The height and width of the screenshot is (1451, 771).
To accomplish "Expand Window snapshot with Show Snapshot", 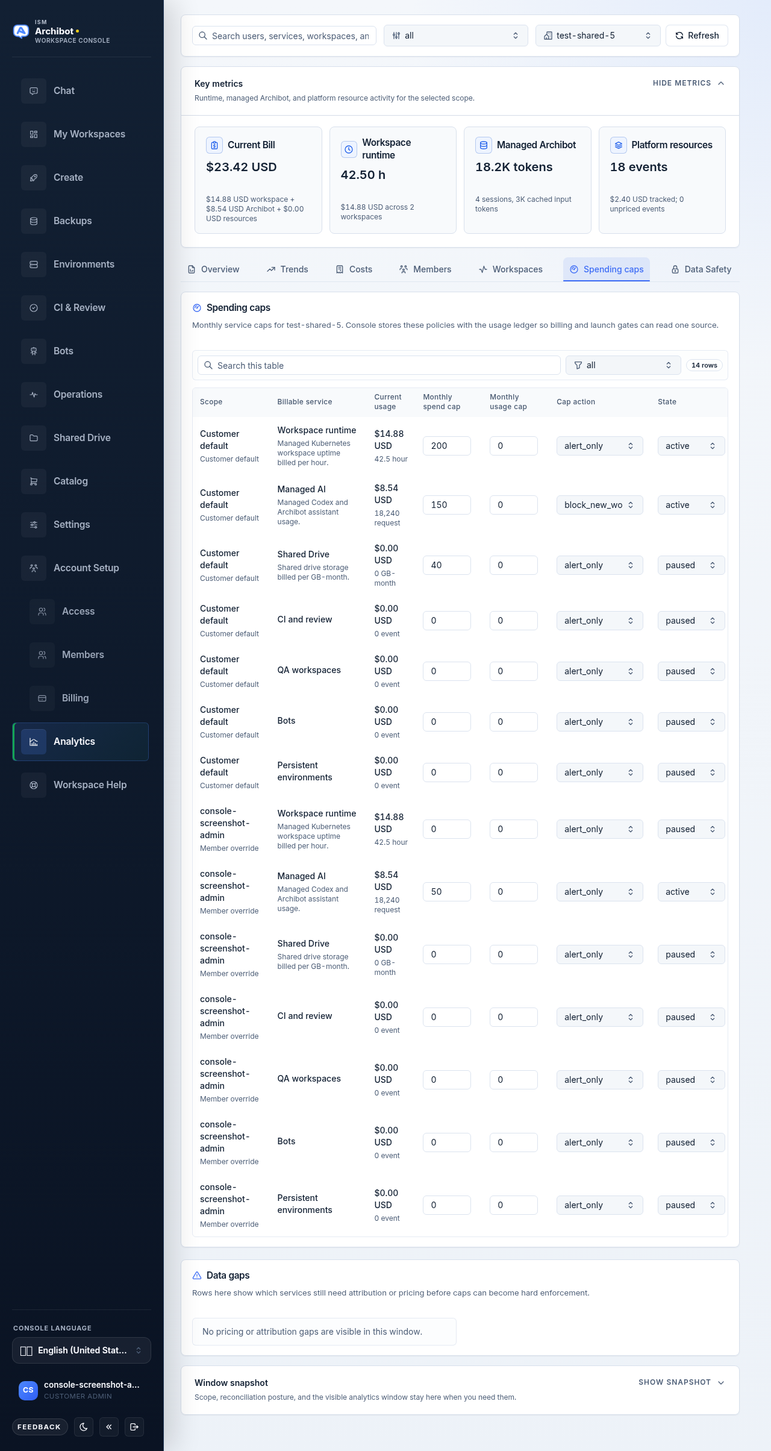I will click(x=681, y=1382).
